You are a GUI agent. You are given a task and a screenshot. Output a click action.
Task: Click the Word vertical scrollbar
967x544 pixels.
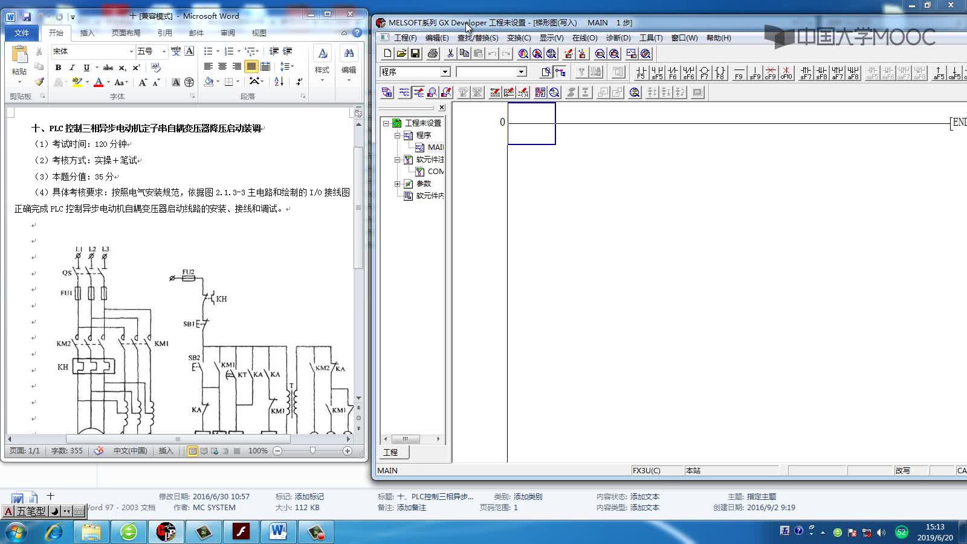pos(358,207)
